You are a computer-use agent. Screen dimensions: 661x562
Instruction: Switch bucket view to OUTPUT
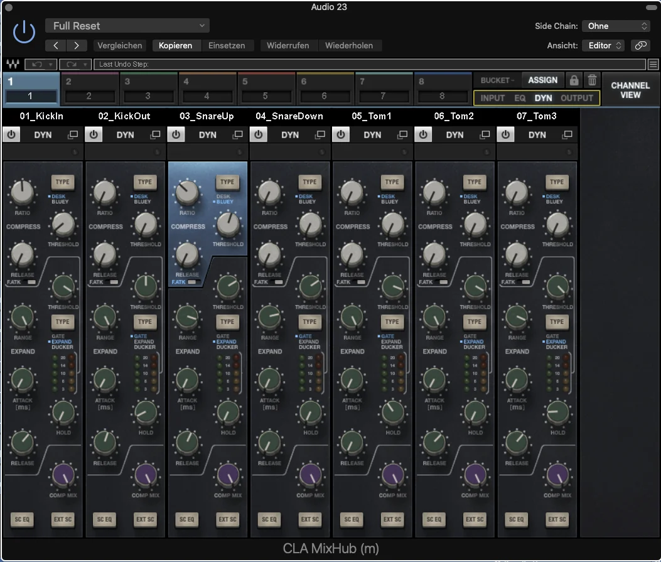pos(577,98)
